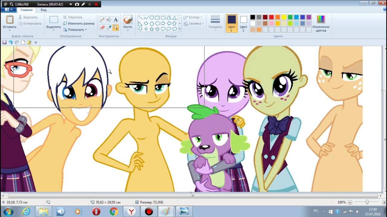This screenshot has width=387, height=217.
Task: Pause the screen recording
Action: point(89,5)
